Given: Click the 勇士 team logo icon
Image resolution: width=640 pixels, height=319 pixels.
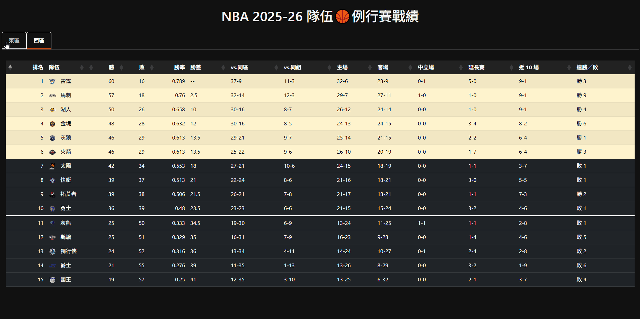Looking at the screenshot, I should (x=52, y=208).
